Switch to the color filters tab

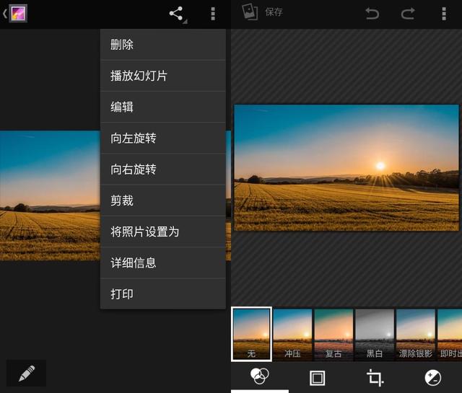click(x=259, y=377)
